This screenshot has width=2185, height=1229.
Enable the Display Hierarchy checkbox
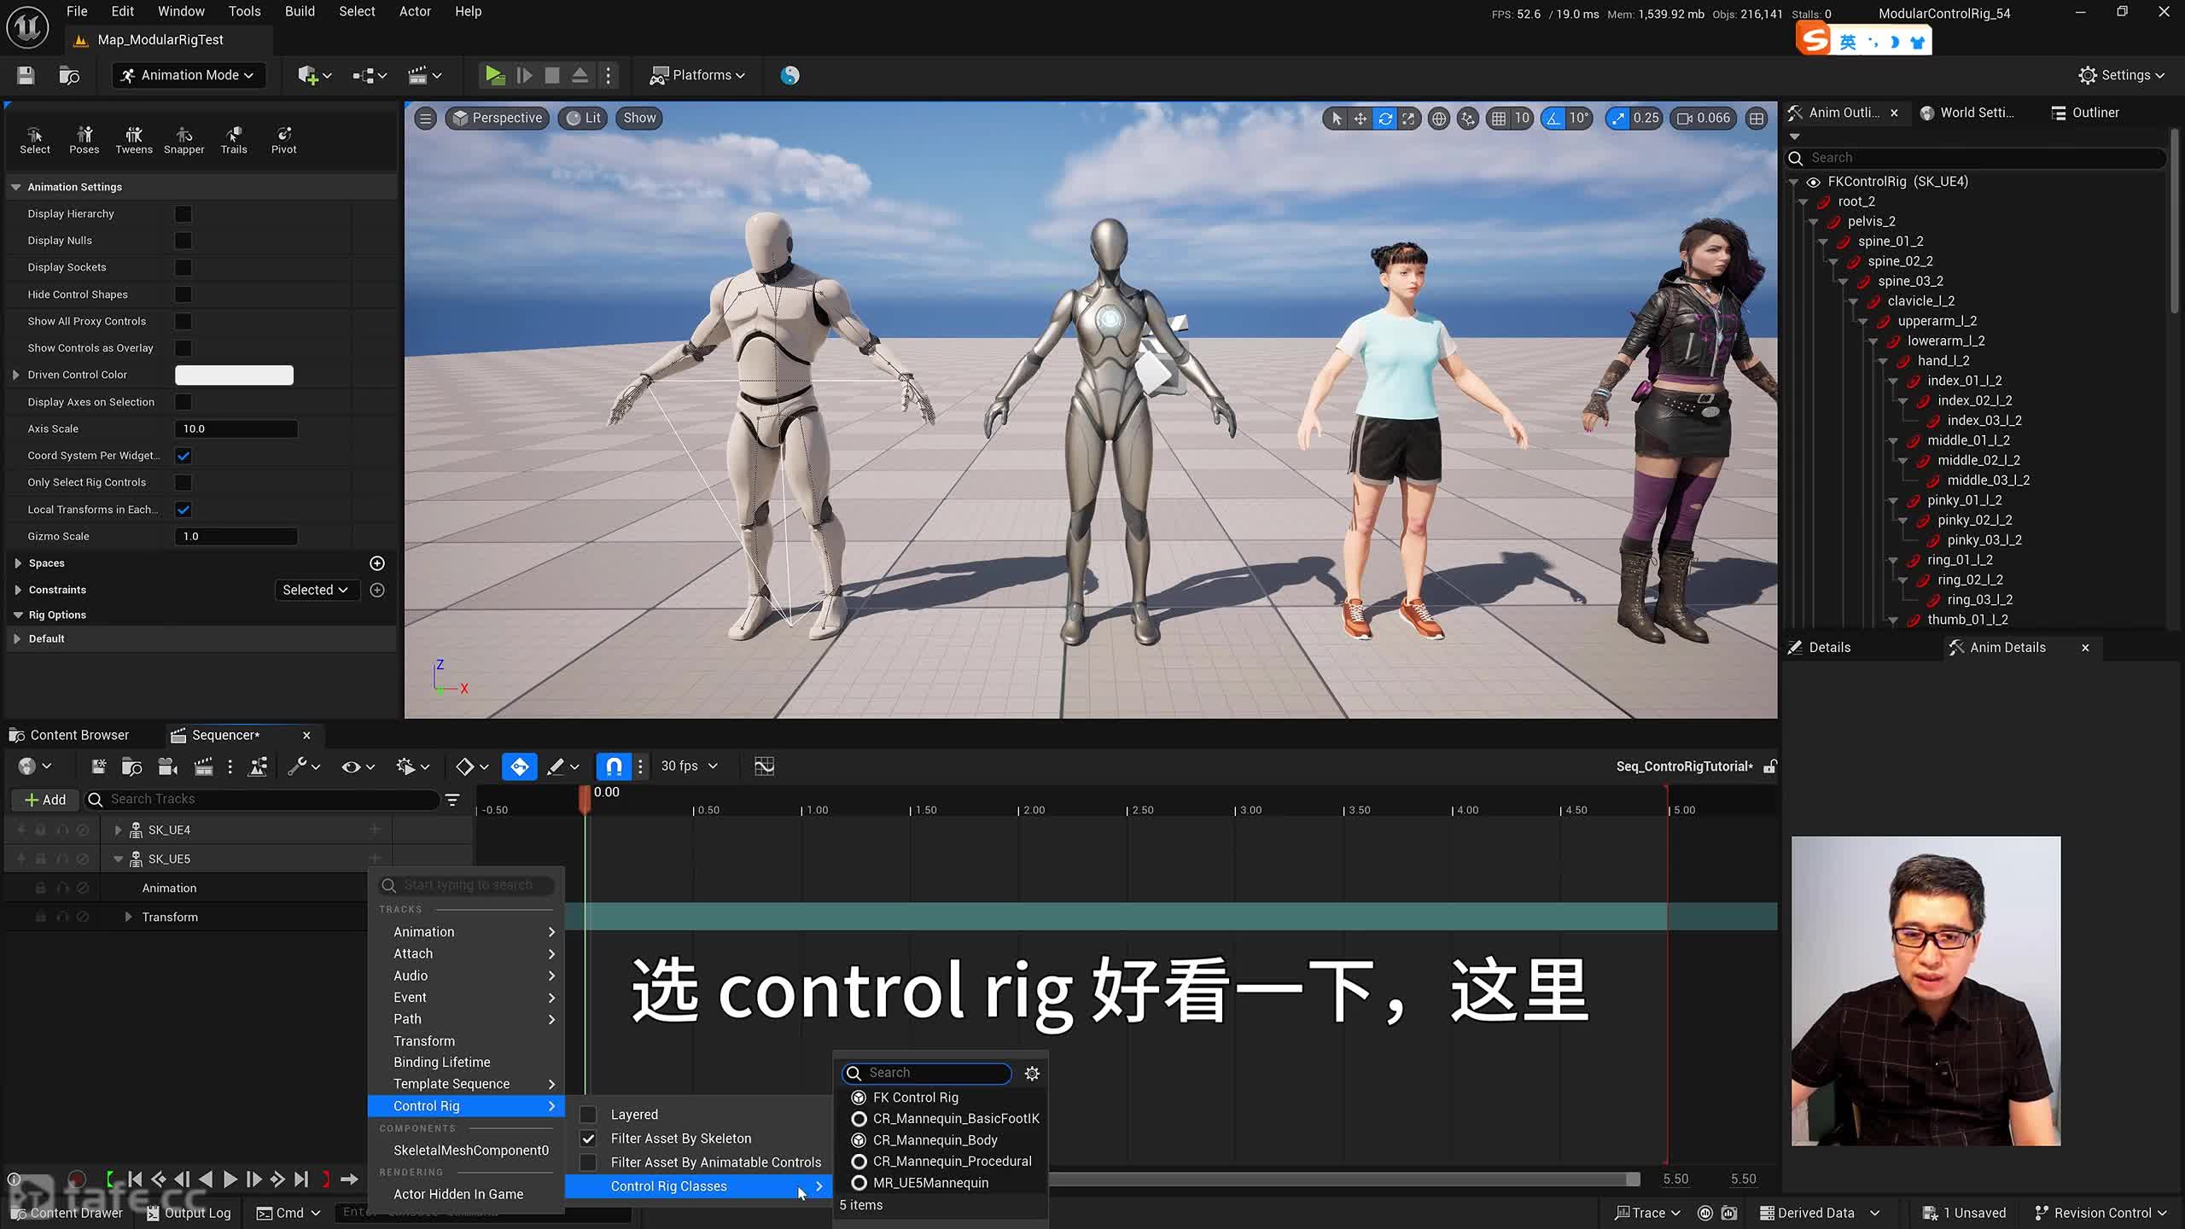[184, 213]
